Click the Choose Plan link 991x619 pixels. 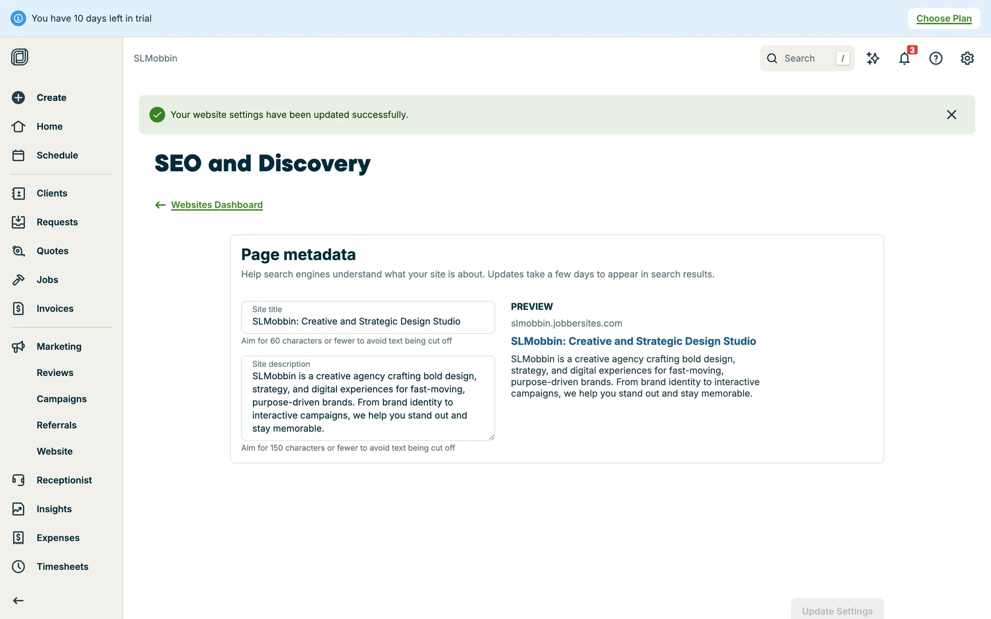pos(944,19)
